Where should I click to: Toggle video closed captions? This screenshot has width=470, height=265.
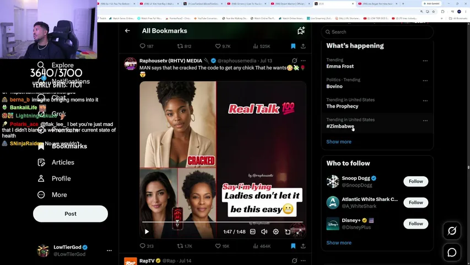[253, 232]
